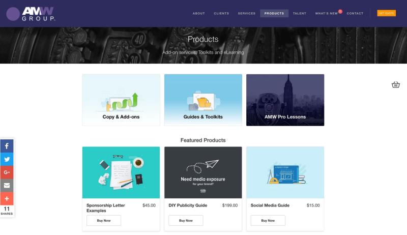
Task: Click the $199.00 price text
Action: (230, 205)
